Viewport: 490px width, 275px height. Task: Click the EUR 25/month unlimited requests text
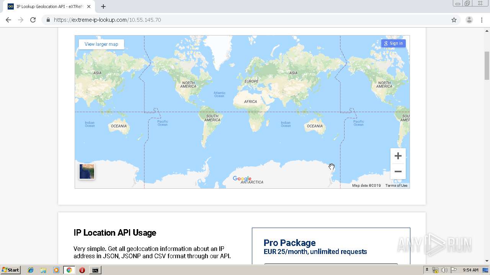point(315,252)
